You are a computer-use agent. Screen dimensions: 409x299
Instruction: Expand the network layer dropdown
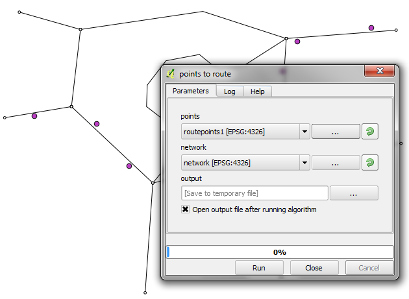pyautogui.click(x=304, y=163)
